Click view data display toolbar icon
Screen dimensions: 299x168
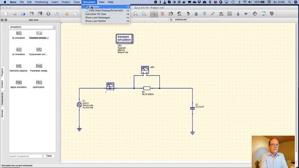click(263, 14)
